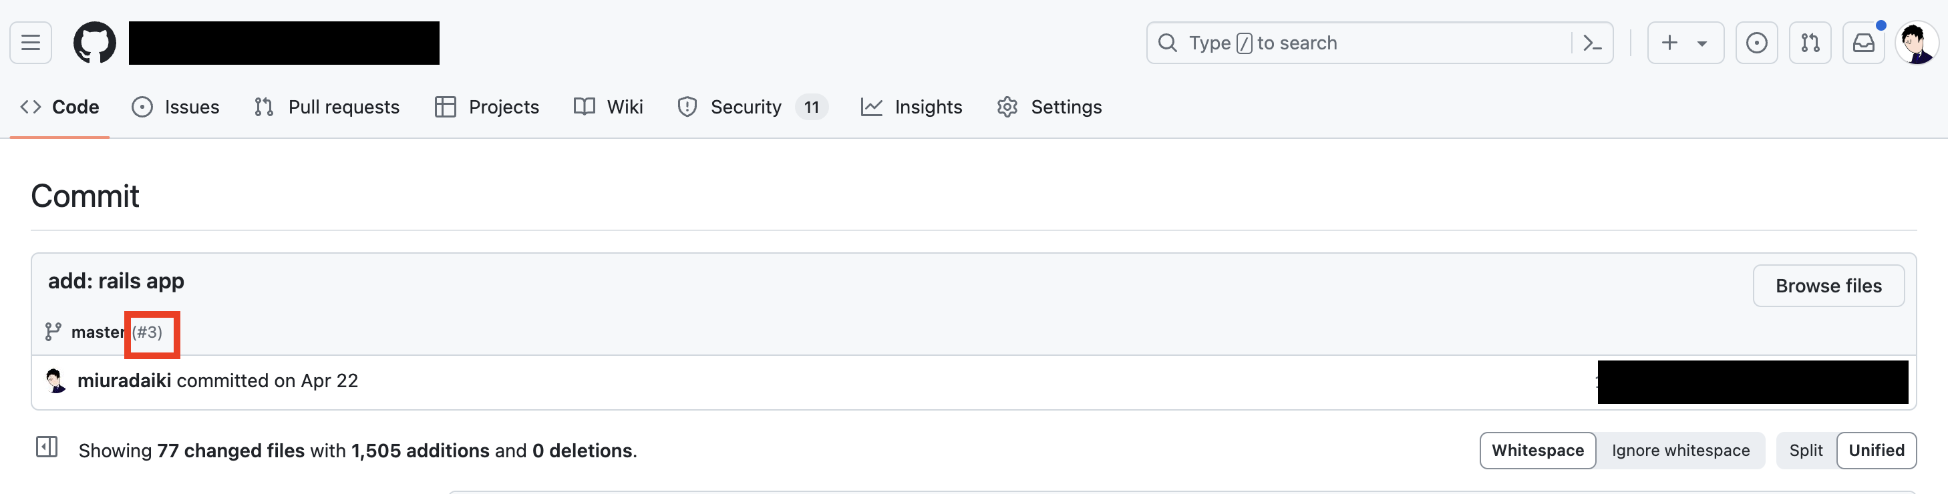Open the issues icon in header
The height and width of the screenshot is (494, 1948).
point(1756,43)
